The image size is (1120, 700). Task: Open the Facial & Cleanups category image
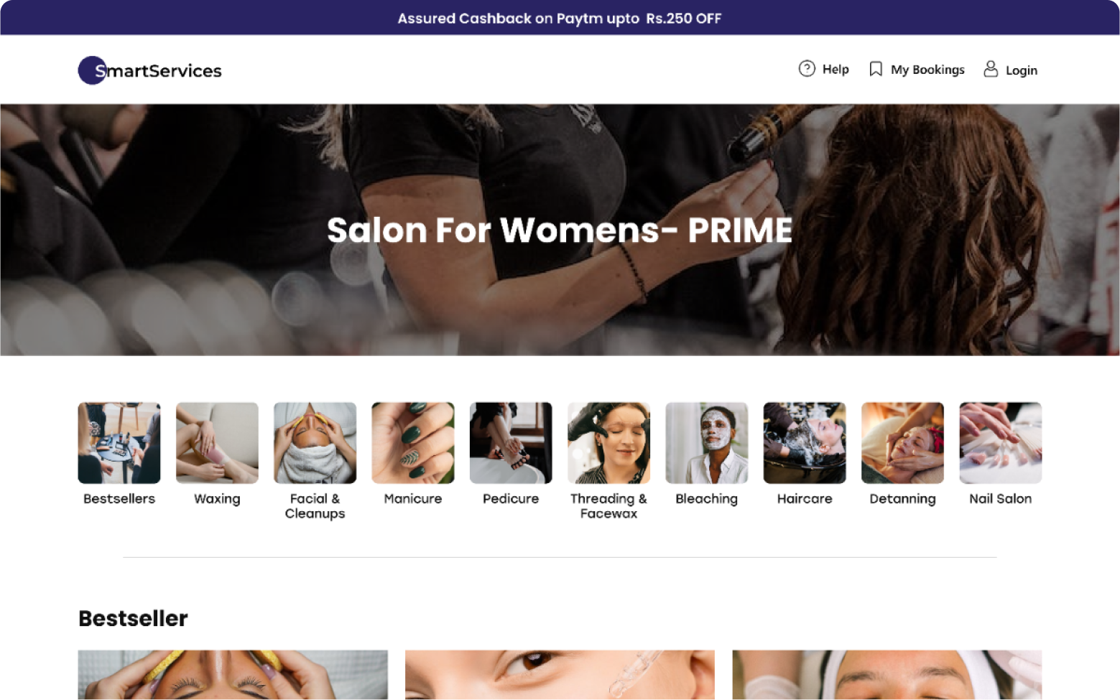pyautogui.click(x=315, y=443)
